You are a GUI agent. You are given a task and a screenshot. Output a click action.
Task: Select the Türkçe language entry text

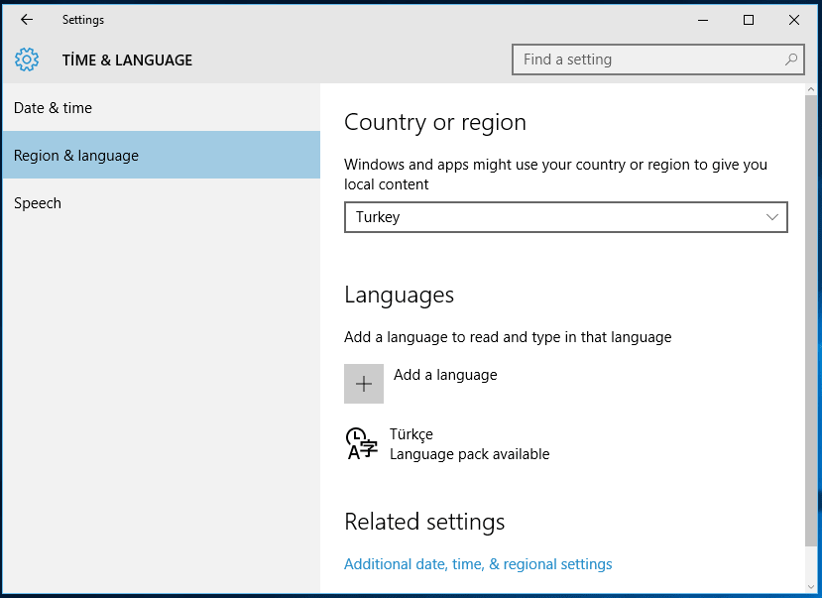[x=411, y=434]
